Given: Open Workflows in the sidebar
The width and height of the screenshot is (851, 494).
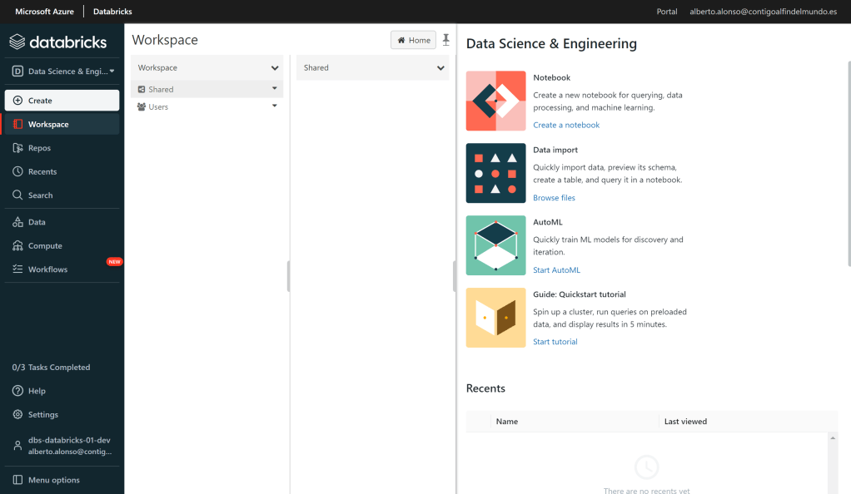Looking at the screenshot, I should pyautogui.click(x=47, y=269).
